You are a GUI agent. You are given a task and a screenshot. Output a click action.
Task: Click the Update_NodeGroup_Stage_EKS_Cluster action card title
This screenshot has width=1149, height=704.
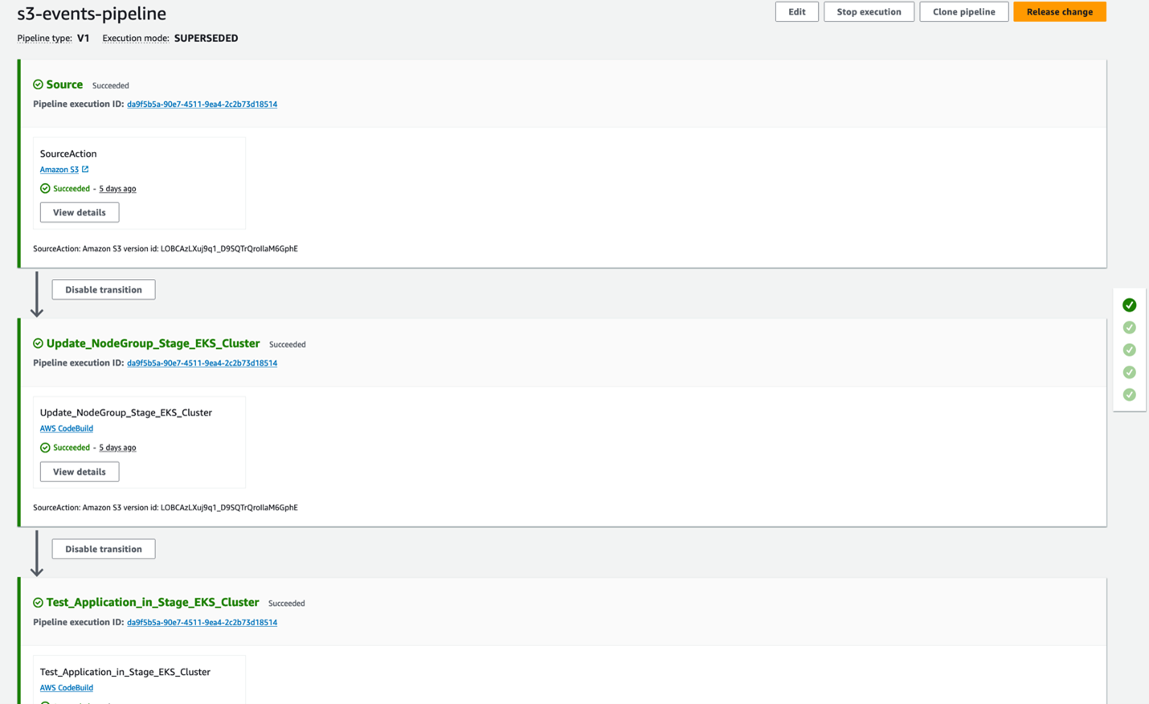click(x=126, y=412)
